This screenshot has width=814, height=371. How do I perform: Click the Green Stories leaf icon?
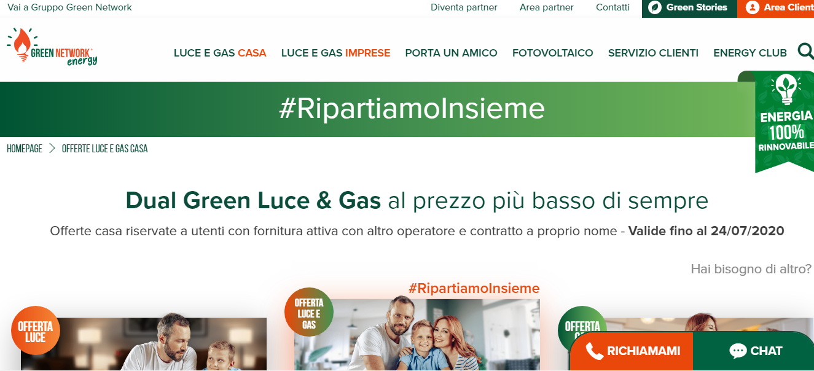(656, 8)
